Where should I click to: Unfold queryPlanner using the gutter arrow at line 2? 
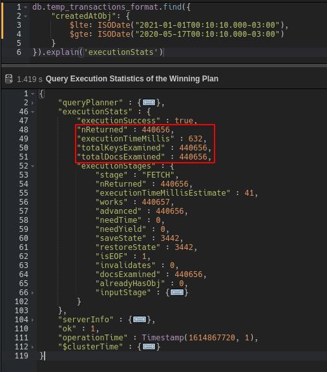(x=33, y=103)
